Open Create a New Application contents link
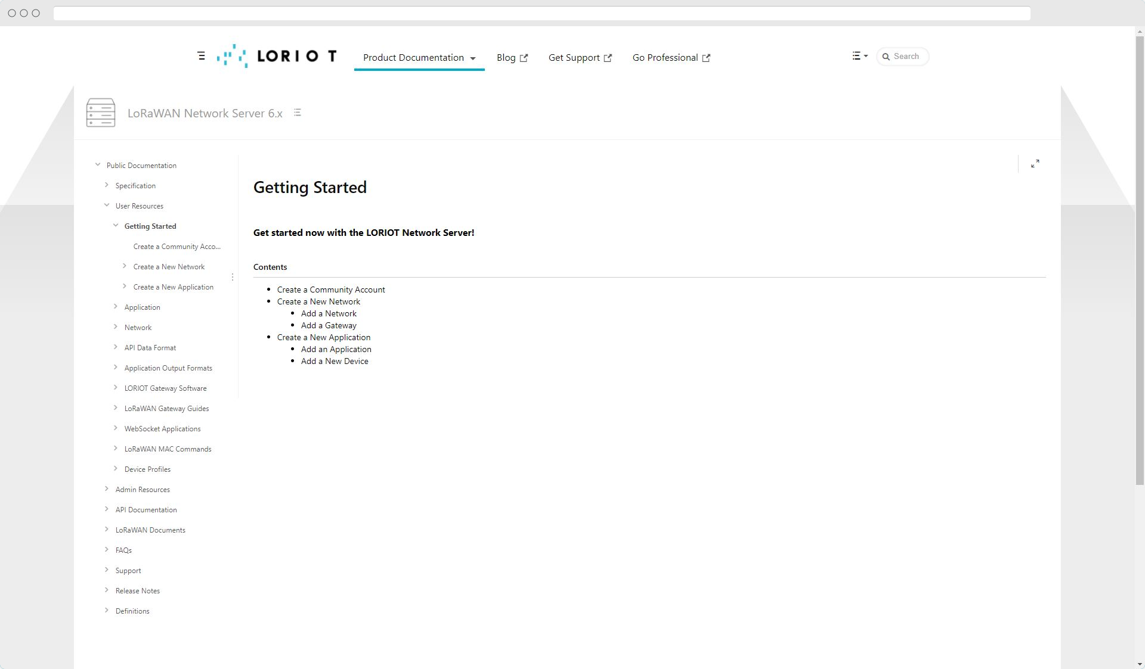Image resolution: width=1145 pixels, height=669 pixels. (324, 337)
